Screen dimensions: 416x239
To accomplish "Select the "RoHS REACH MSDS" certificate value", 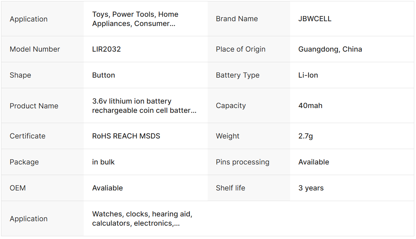I will 126,136.
